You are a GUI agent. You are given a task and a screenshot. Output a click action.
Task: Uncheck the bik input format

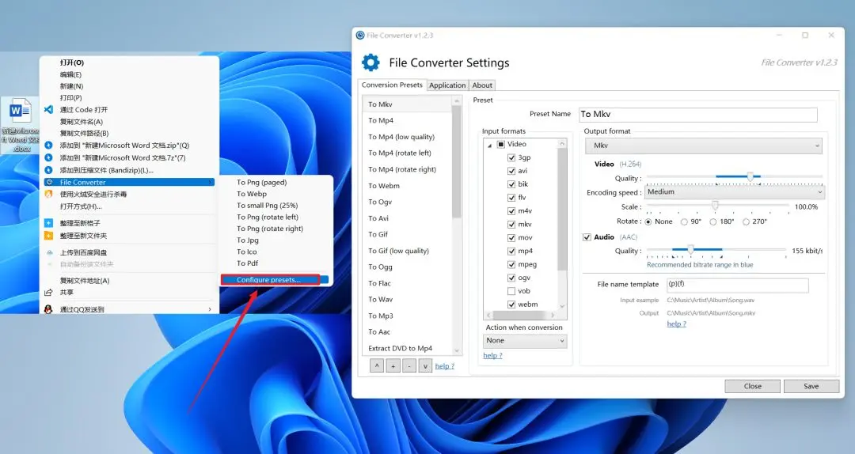point(511,184)
